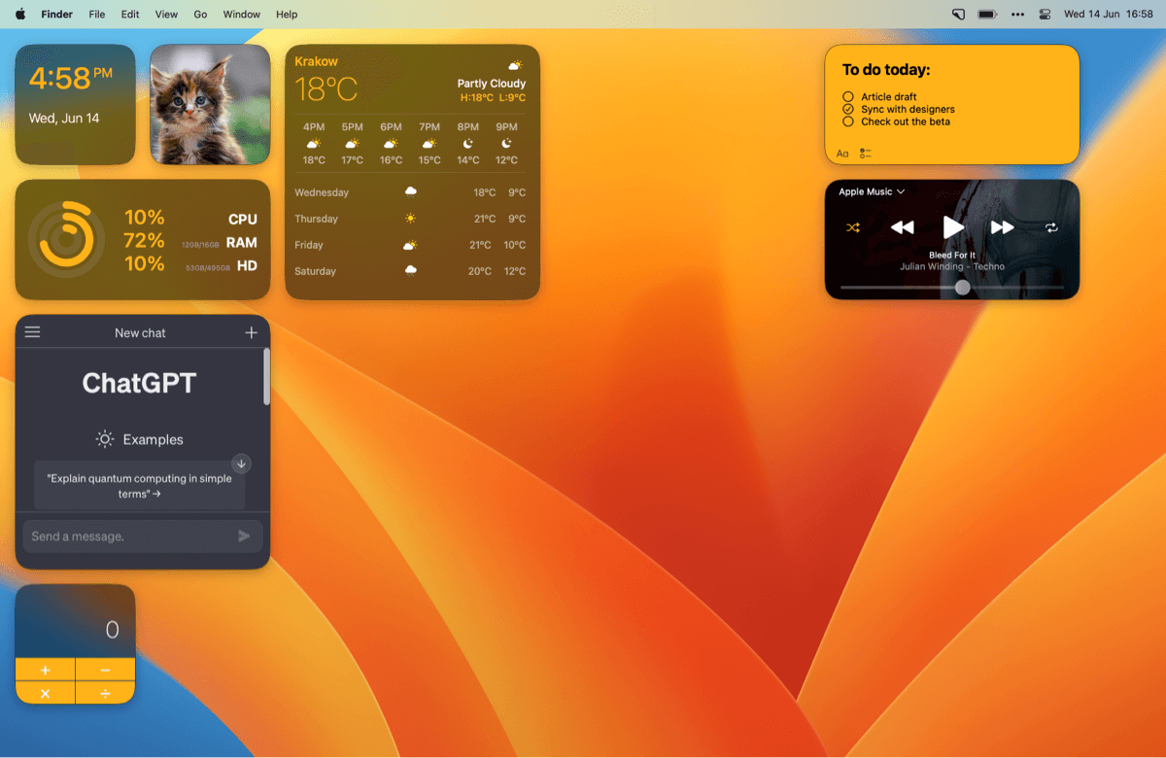Click the Friday partly sunny weather icon

click(x=411, y=245)
